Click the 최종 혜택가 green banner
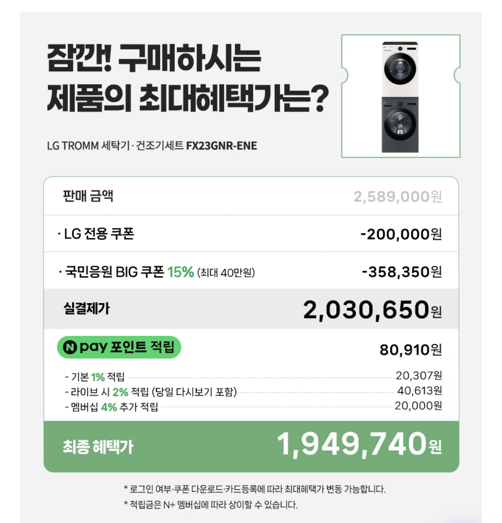Screen dimensions: 502x523 click(x=251, y=446)
